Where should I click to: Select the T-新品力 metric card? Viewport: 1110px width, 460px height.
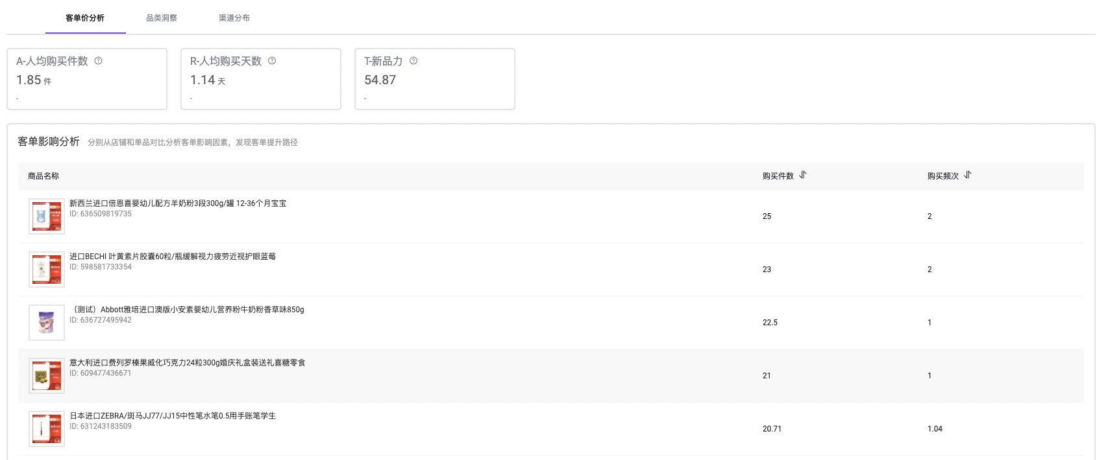pos(435,79)
